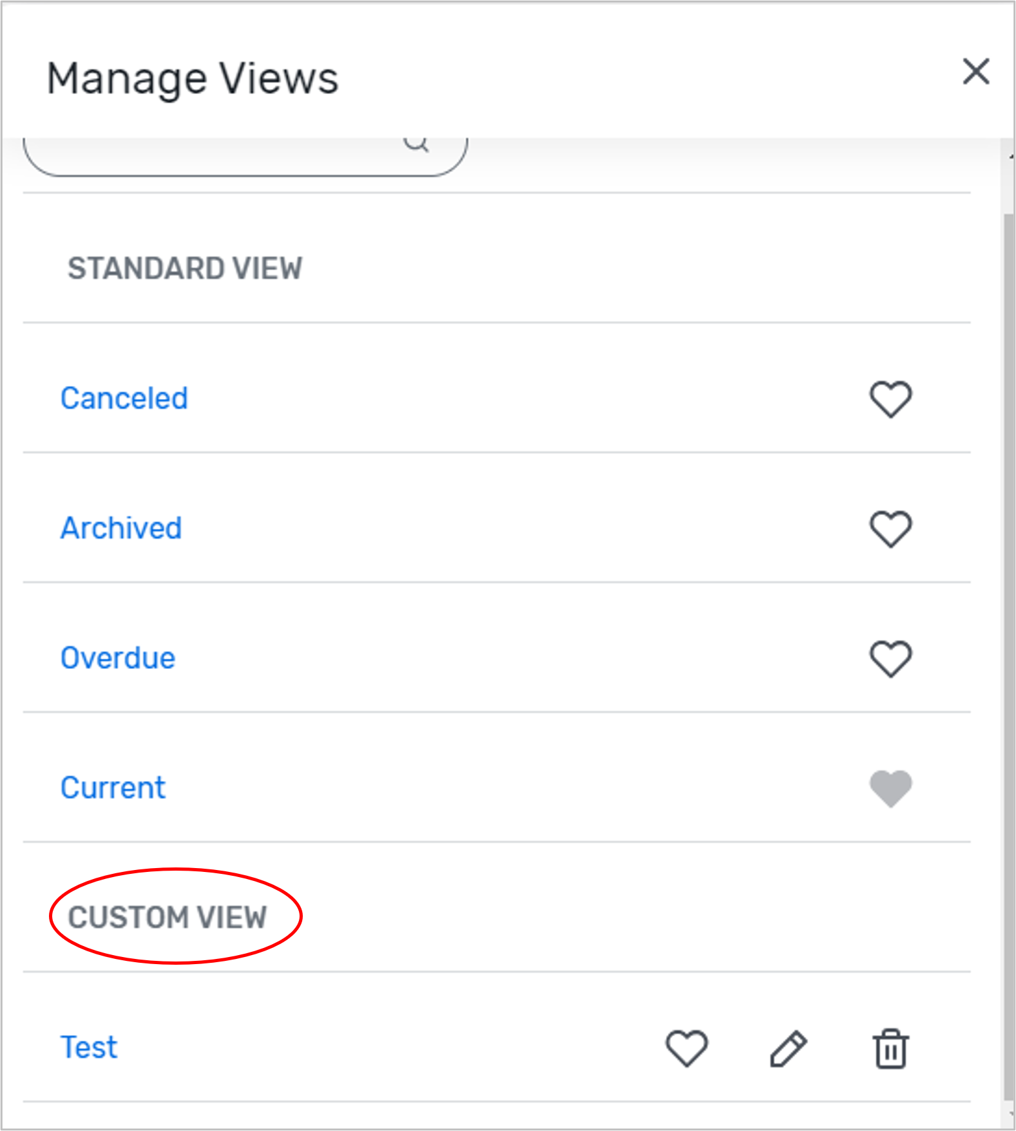Click the heart icon next to Canceled
Viewport: 1016px width, 1131px height.
(x=891, y=398)
